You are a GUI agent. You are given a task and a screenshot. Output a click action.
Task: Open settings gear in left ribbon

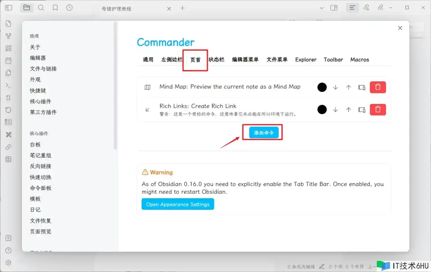(8, 263)
